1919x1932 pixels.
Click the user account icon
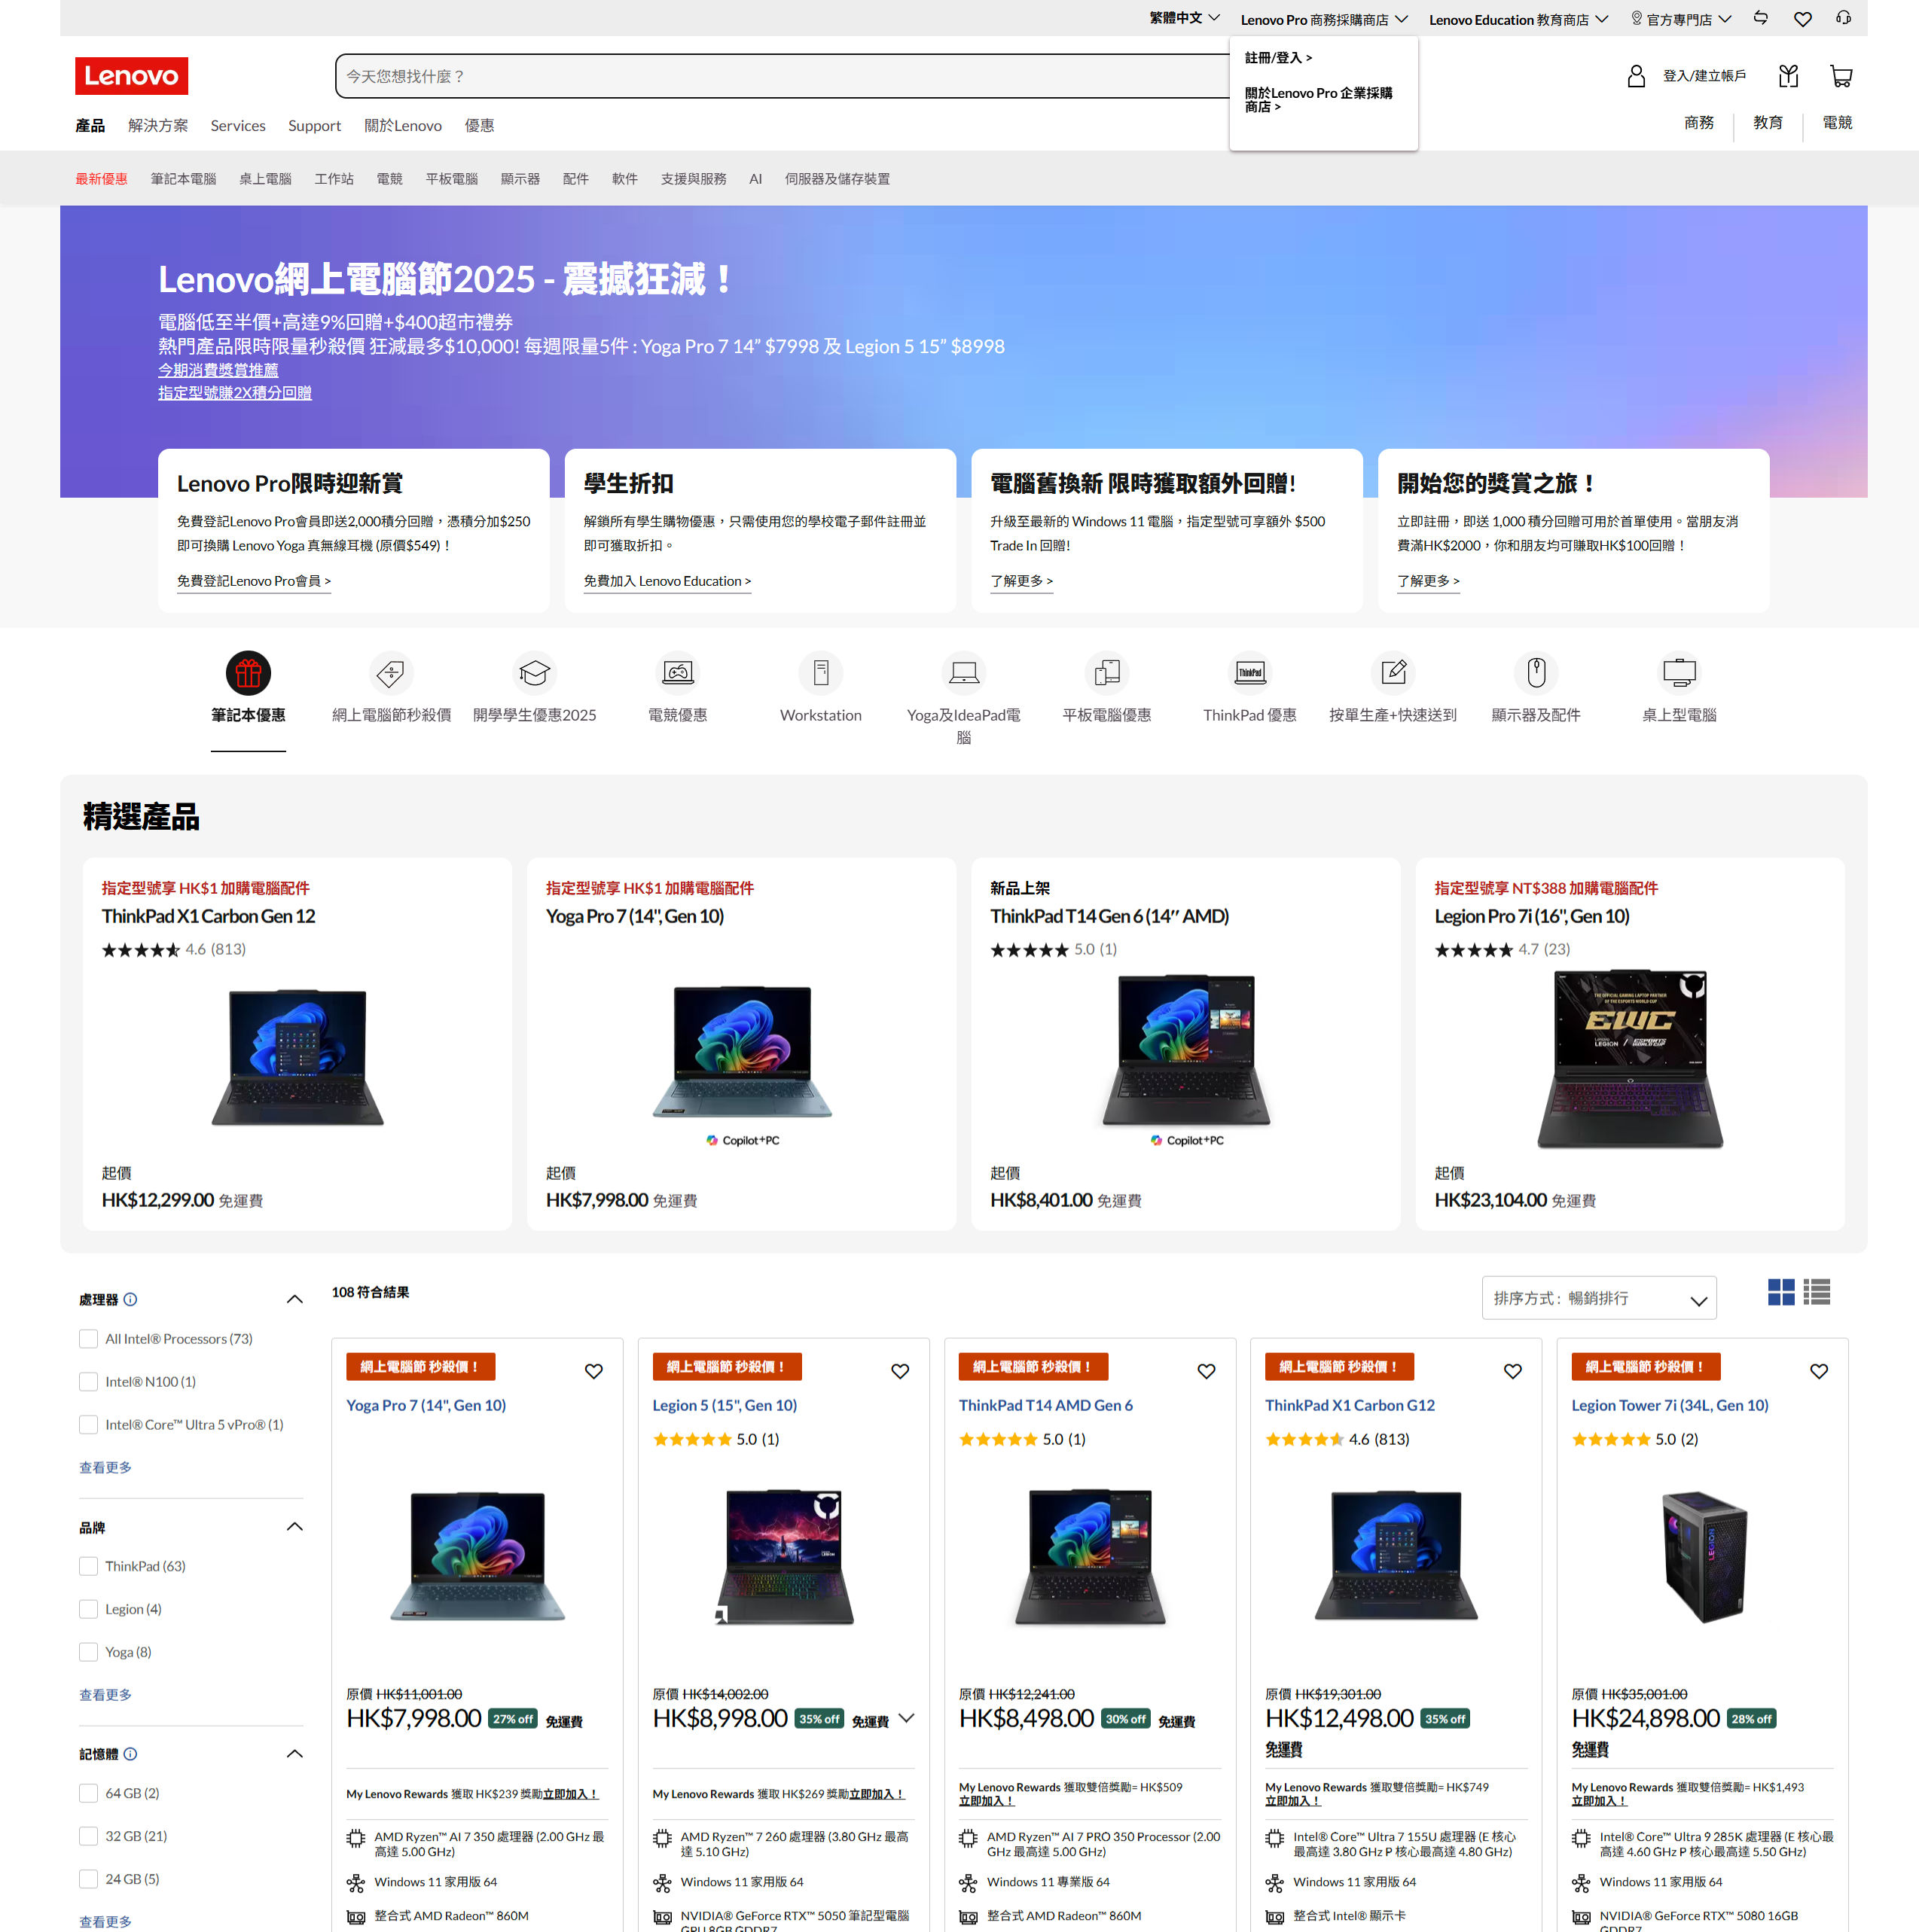[x=1636, y=76]
